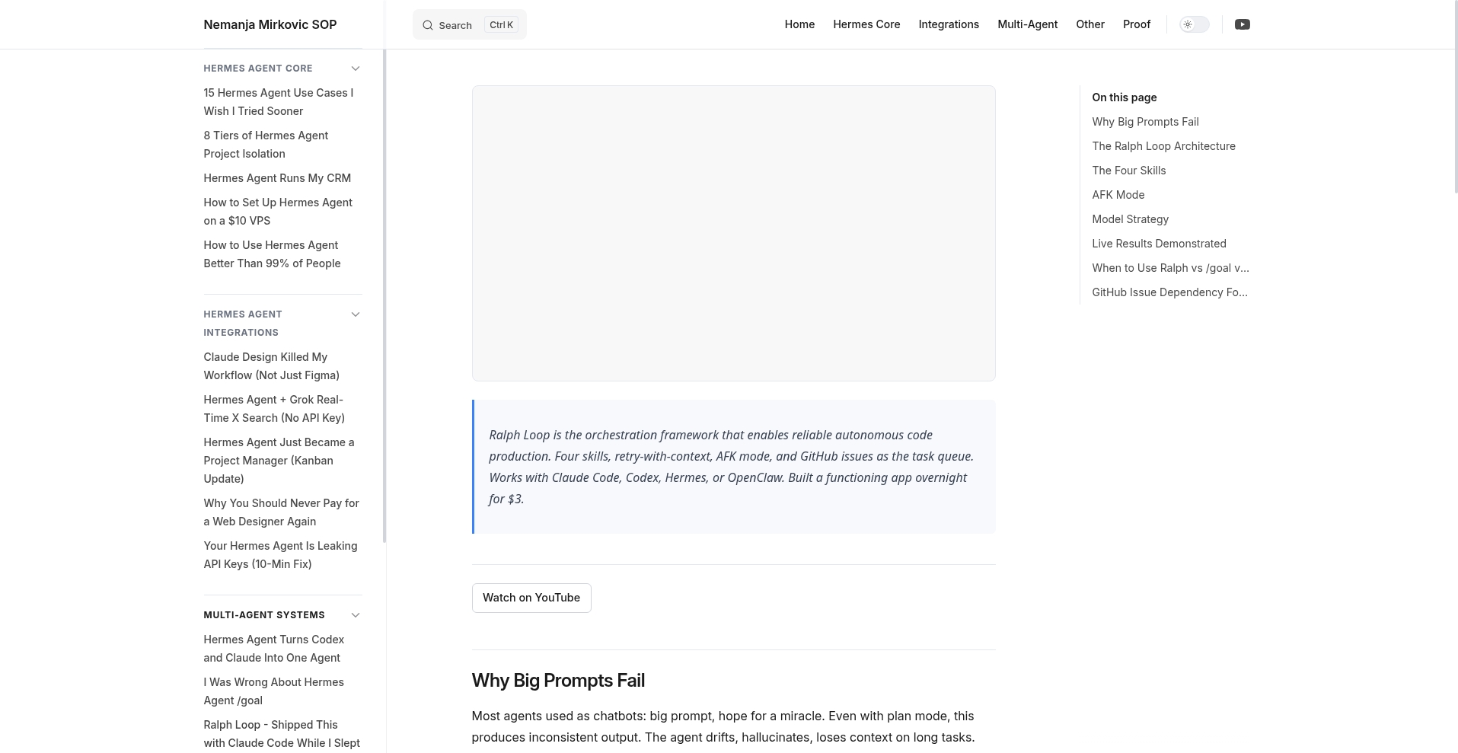
Task: Go to Home in top navigation
Action: tap(799, 24)
